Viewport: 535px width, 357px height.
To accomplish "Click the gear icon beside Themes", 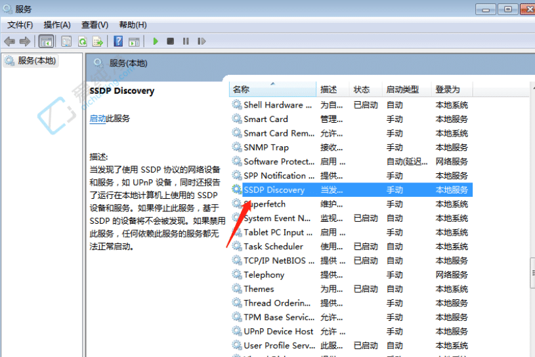I will [x=237, y=289].
